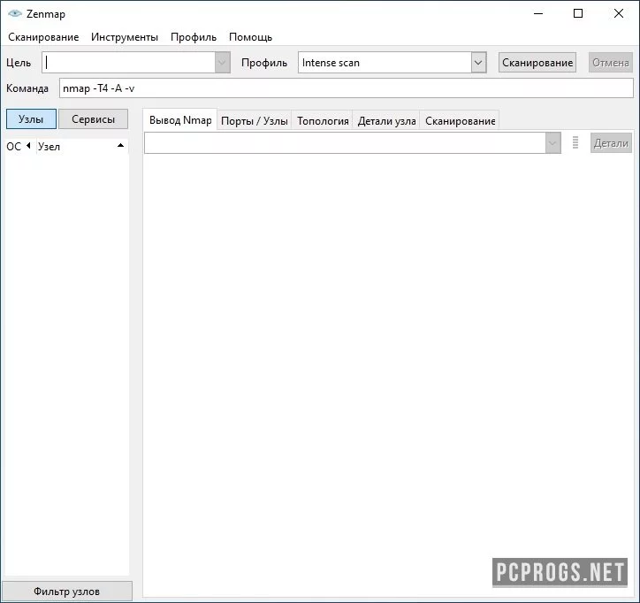640x603 pixels.
Task: Switch to the Сервисы services view
Action: 93,119
